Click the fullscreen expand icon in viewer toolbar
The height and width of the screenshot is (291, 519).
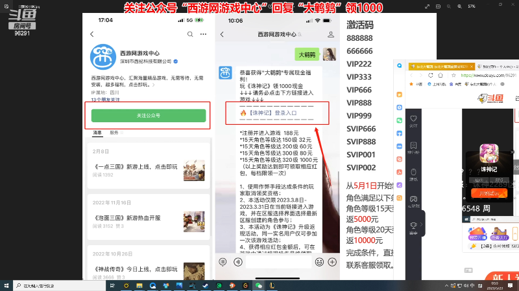point(428,6)
